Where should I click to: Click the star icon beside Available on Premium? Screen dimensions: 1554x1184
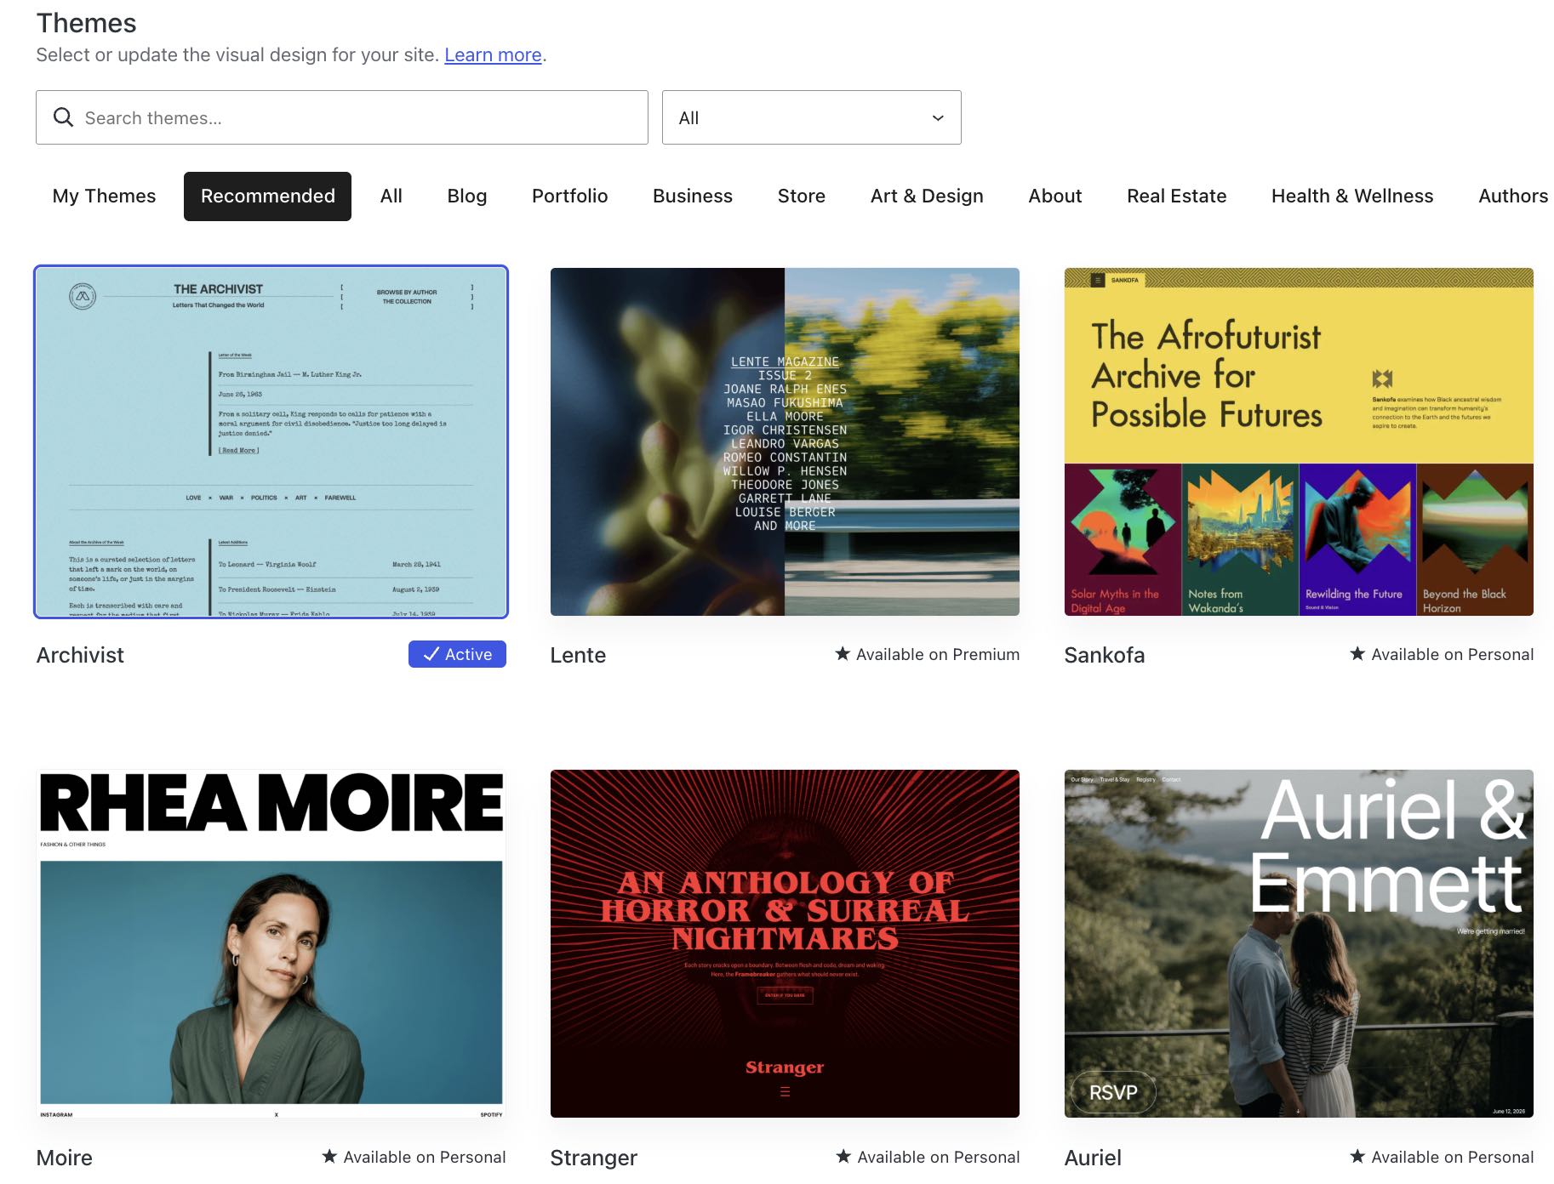click(x=843, y=653)
